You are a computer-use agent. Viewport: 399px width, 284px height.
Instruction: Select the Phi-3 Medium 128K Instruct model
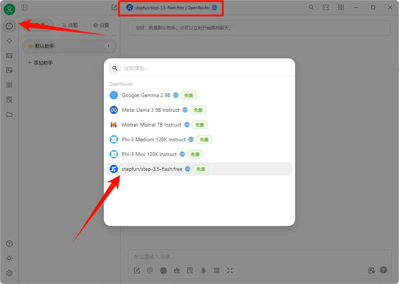pos(199,139)
